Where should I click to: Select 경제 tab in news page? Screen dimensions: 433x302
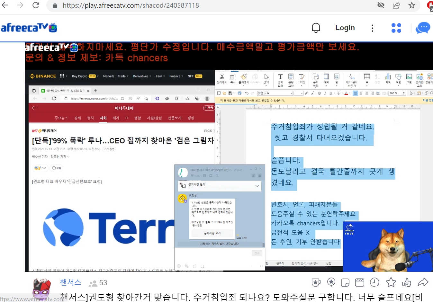click(x=77, y=118)
